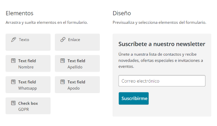Click the chain link icon in Enlace element

[x=63, y=40]
